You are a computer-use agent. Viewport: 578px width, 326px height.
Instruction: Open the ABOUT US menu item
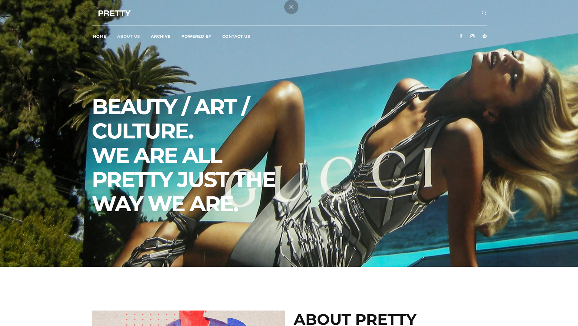[x=128, y=36]
